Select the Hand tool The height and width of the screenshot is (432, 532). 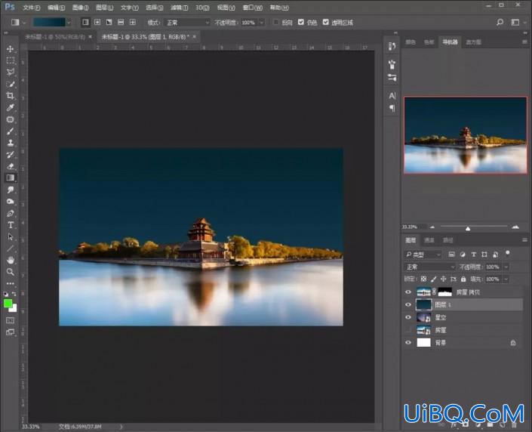point(10,260)
